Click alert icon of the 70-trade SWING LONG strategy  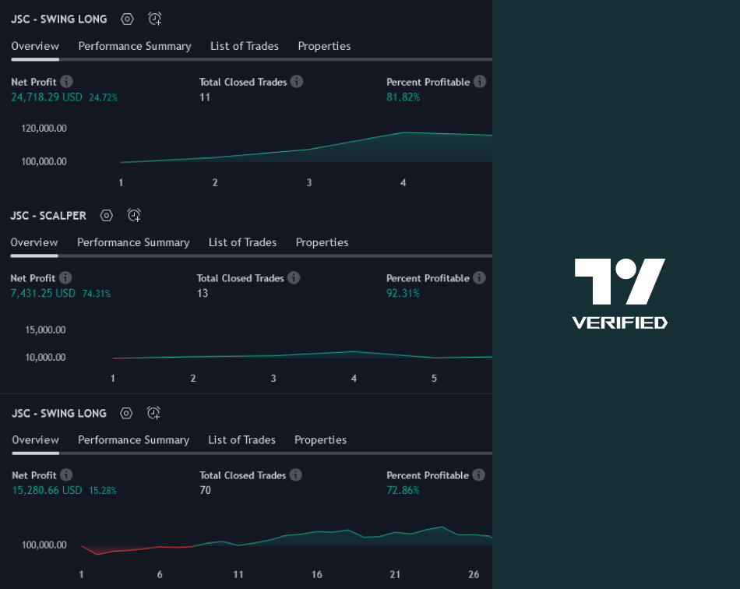154,413
